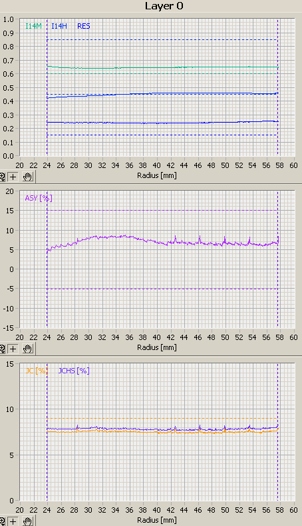Click the I14M legend label
This screenshot has width=302, height=526.
coord(33,26)
